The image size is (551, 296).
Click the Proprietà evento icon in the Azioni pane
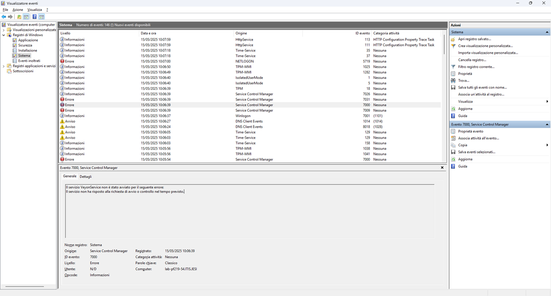pos(453,132)
